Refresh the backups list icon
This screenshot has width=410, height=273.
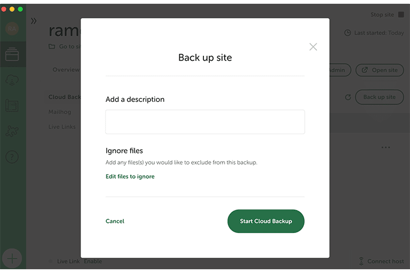click(348, 97)
